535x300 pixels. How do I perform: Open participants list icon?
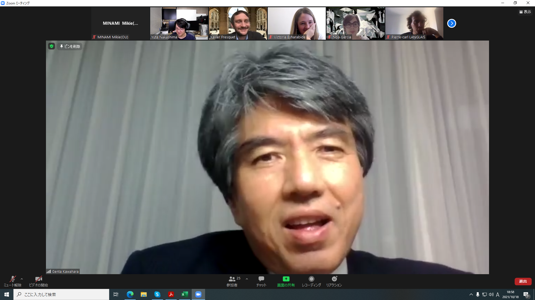[232, 279]
